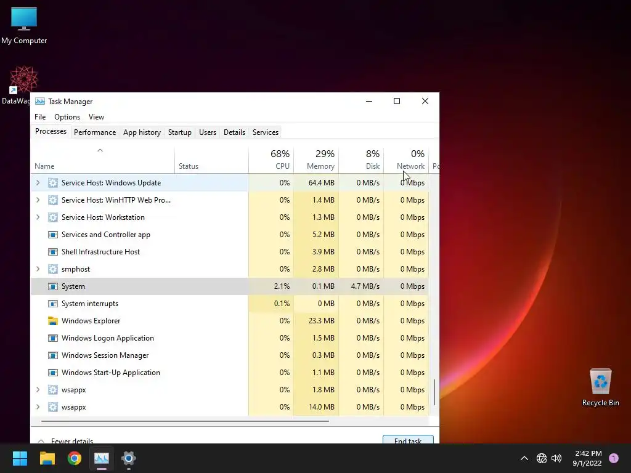The height and width of the screenshot is (473, 631).
Task: Select the System interrupts row name
Action: pos(90,304)
